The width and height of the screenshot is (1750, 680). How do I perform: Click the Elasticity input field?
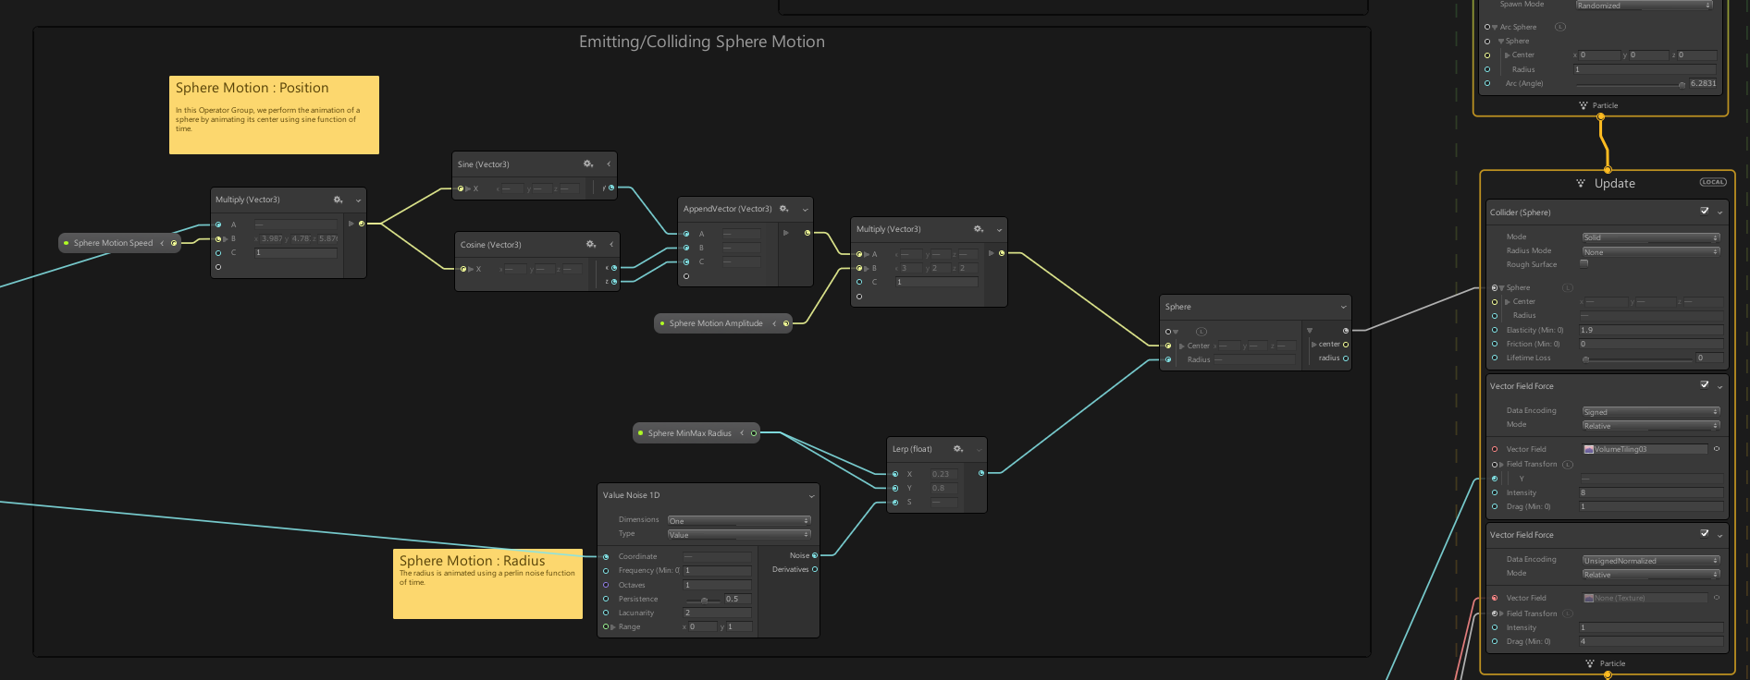[x=1651, y=330]
